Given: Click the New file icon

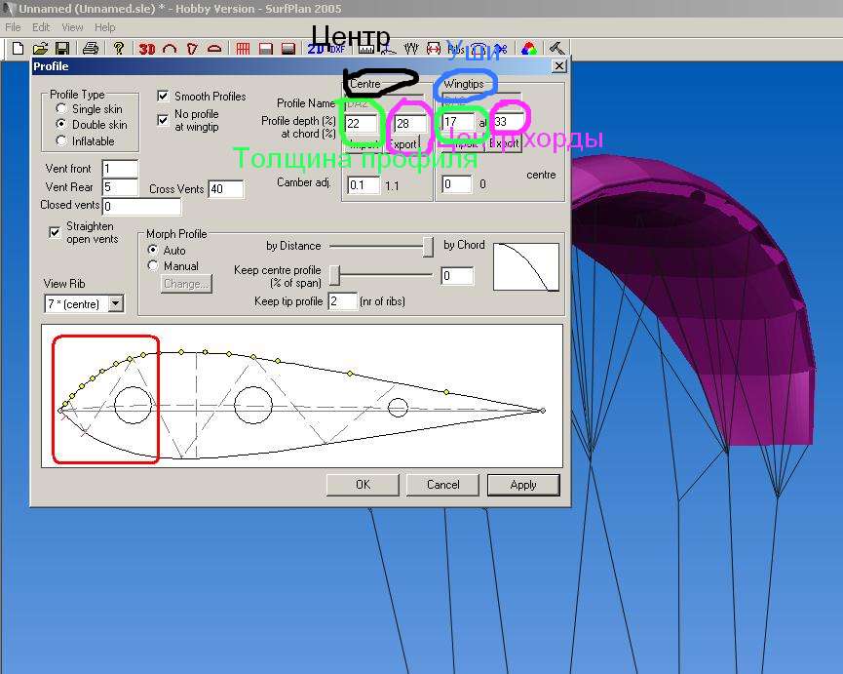Looking at the screenshot, I should 18,48.
